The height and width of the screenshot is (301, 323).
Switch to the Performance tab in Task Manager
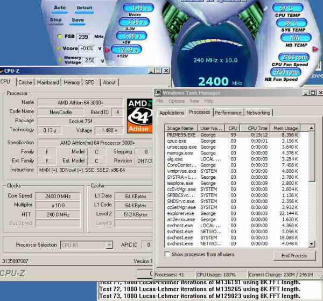(x=228, y=113)
